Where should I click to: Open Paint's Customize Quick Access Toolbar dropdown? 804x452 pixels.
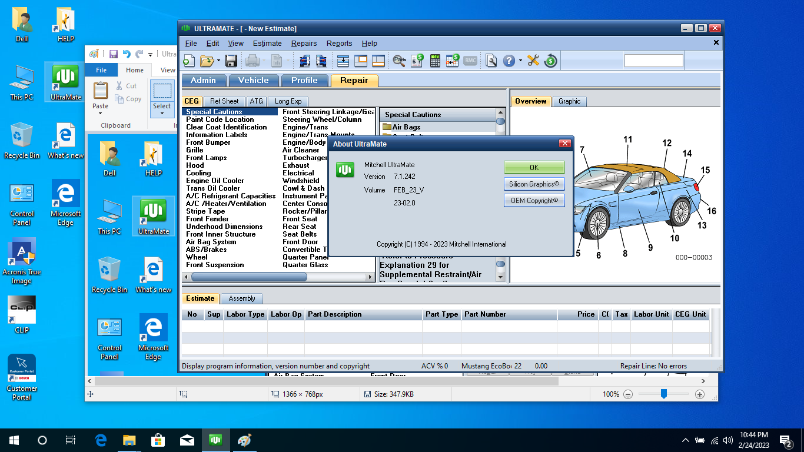[151, 54]
